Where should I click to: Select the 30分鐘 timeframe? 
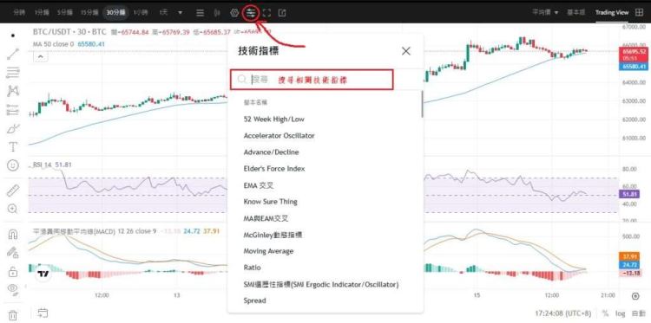[115, 12]
